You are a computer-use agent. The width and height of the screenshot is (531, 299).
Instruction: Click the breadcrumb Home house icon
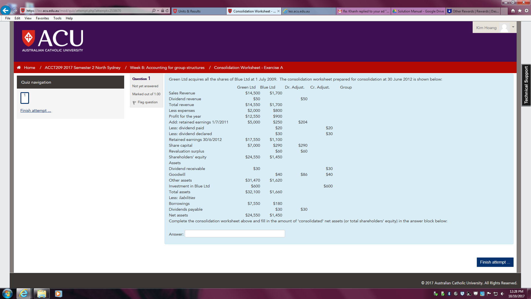(x=19, y=68)
